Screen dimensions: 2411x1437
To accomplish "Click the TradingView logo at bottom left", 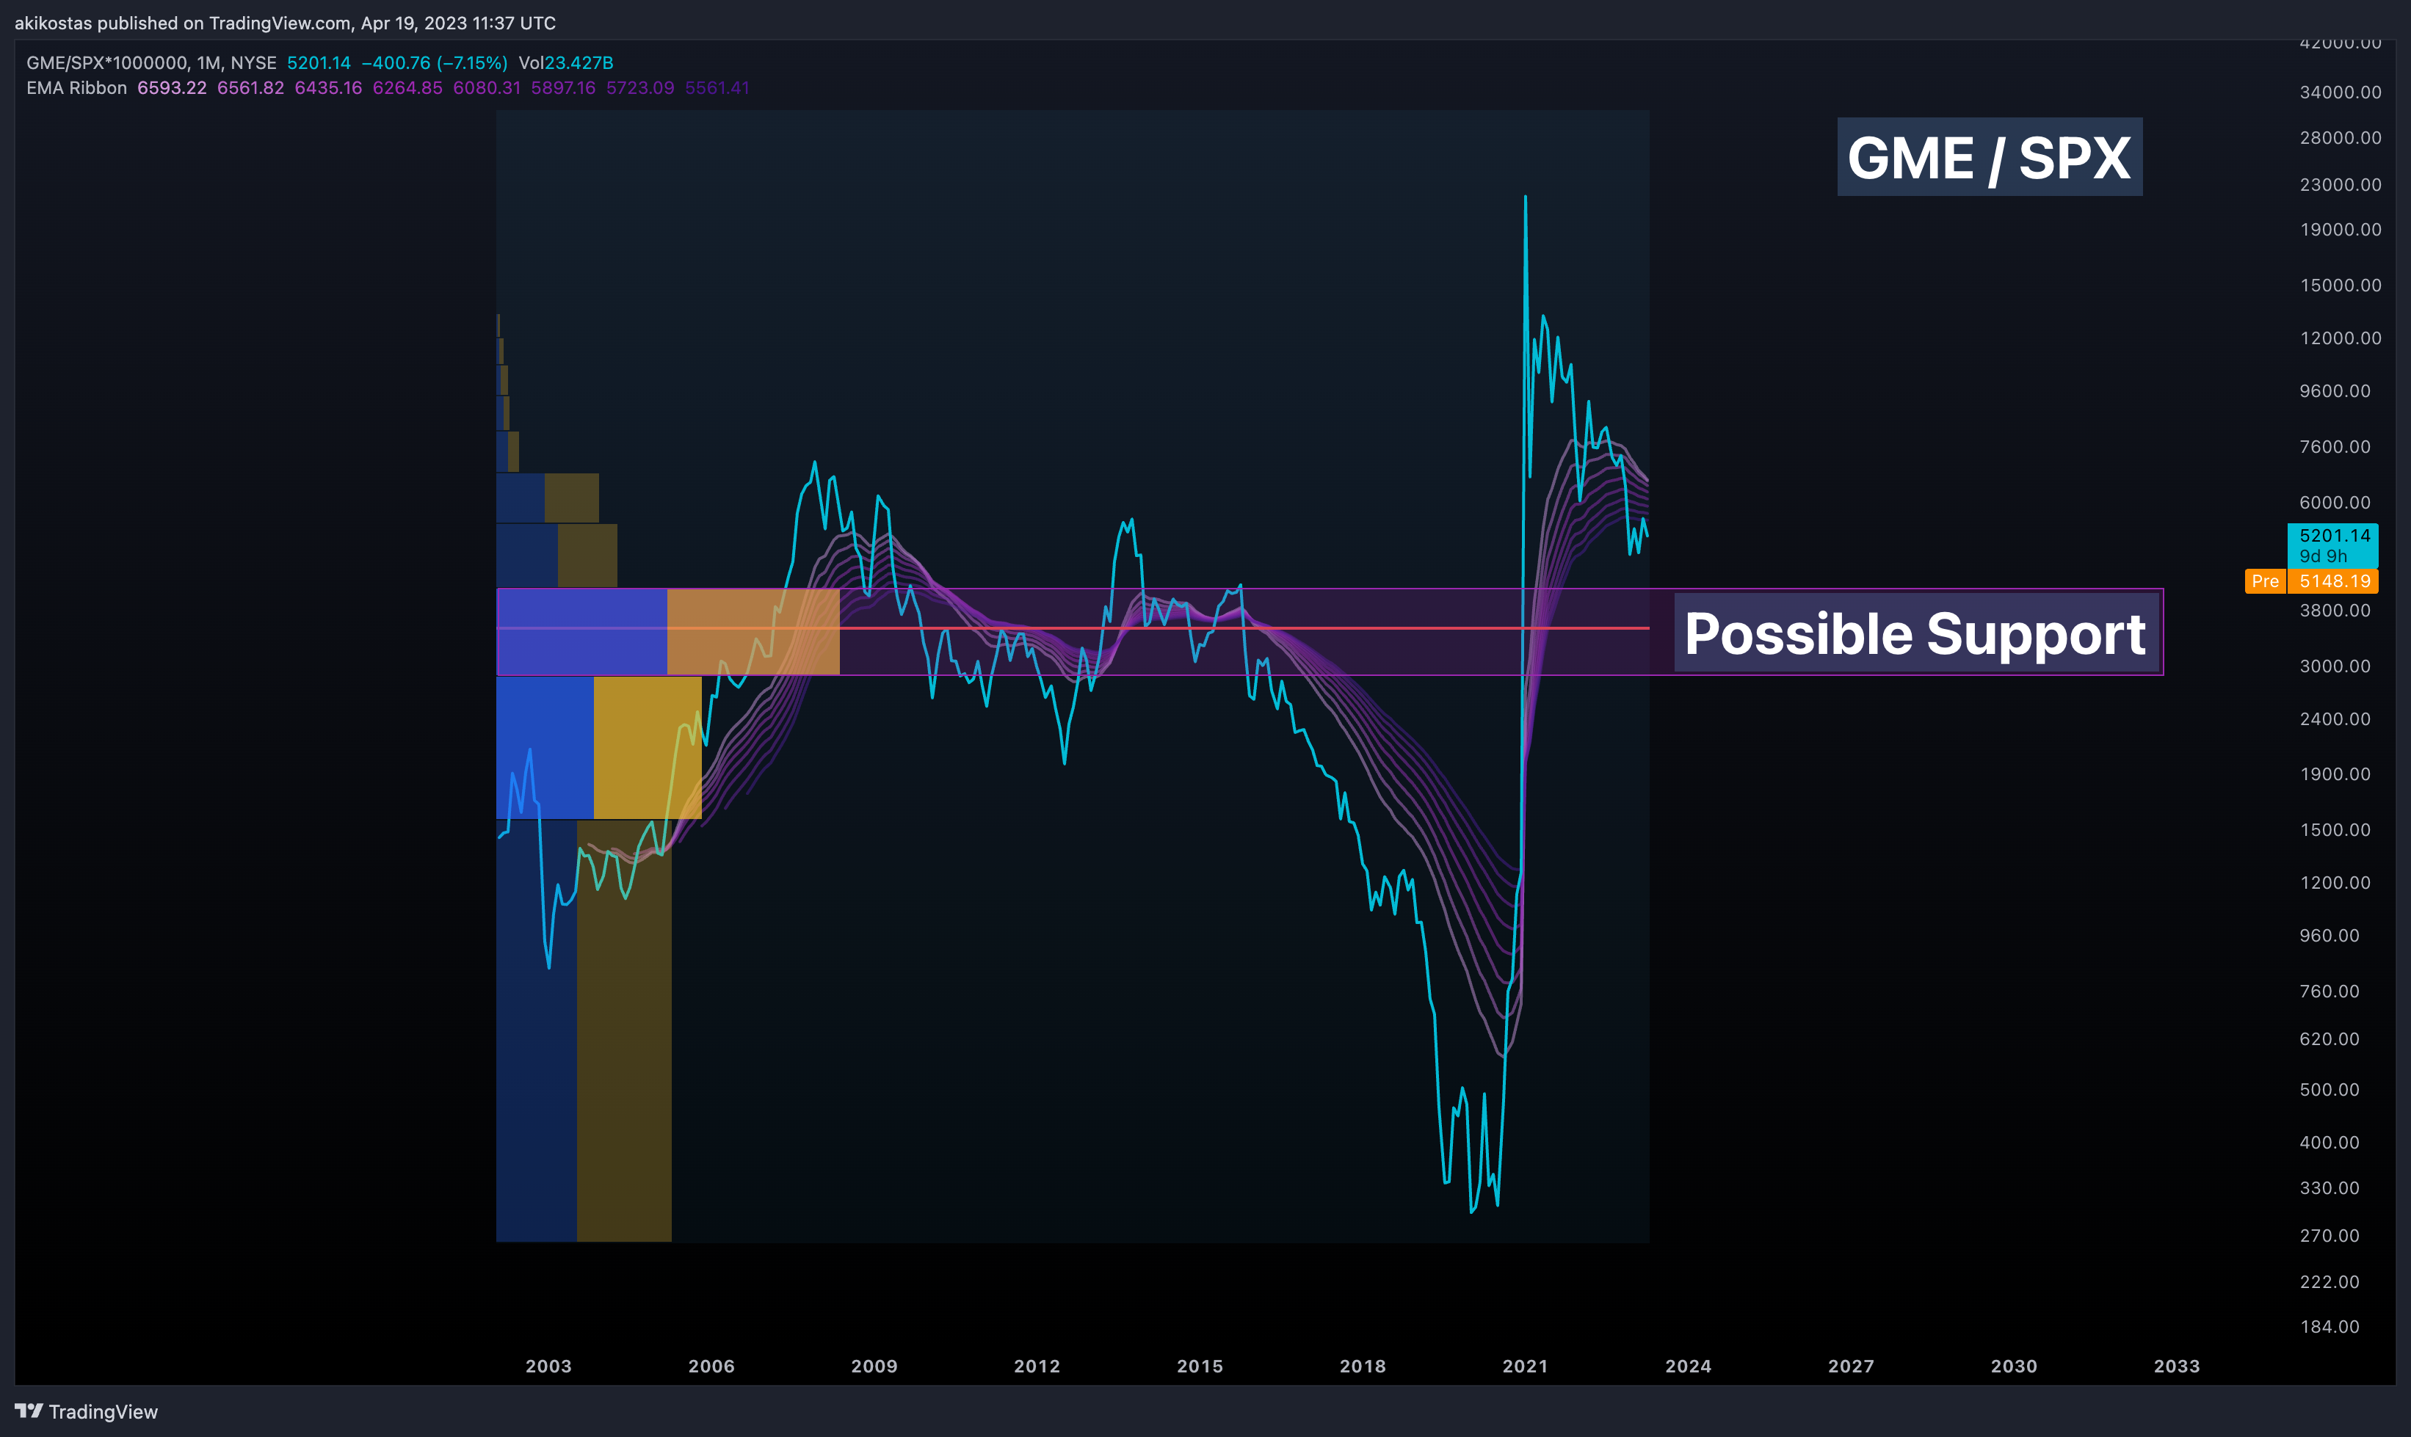I will tap(86, 1411).
